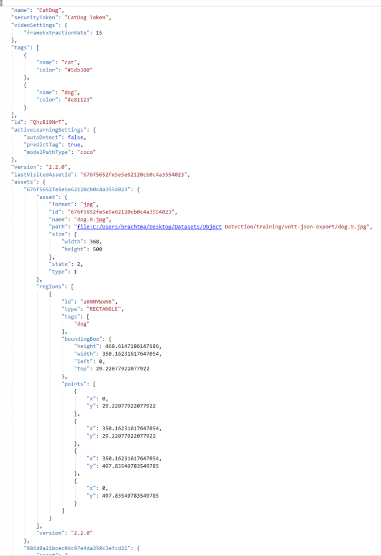
Task: Click the "lastVisitedAssetId" key
Action: 44,174
